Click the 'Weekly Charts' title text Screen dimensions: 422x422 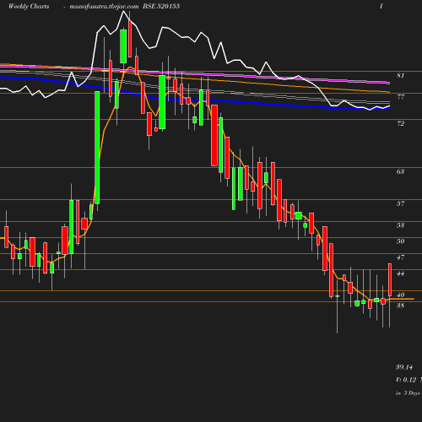pos(29,7)
